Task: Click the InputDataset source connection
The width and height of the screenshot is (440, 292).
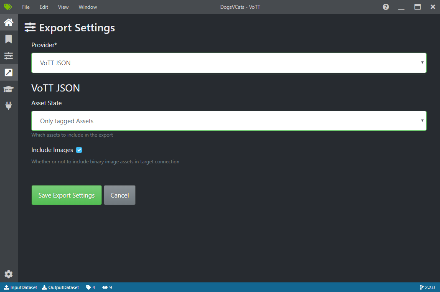Action: point(20,287)
